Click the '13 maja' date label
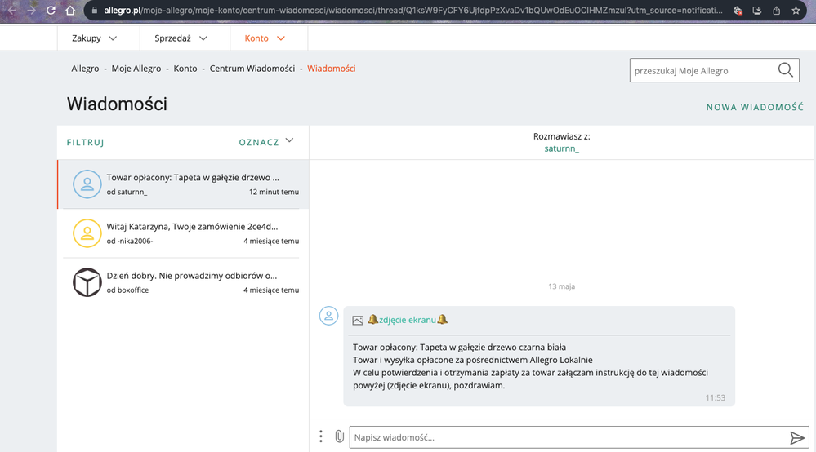816x452 pixels. pyautogui.click(x=561, y=286)
